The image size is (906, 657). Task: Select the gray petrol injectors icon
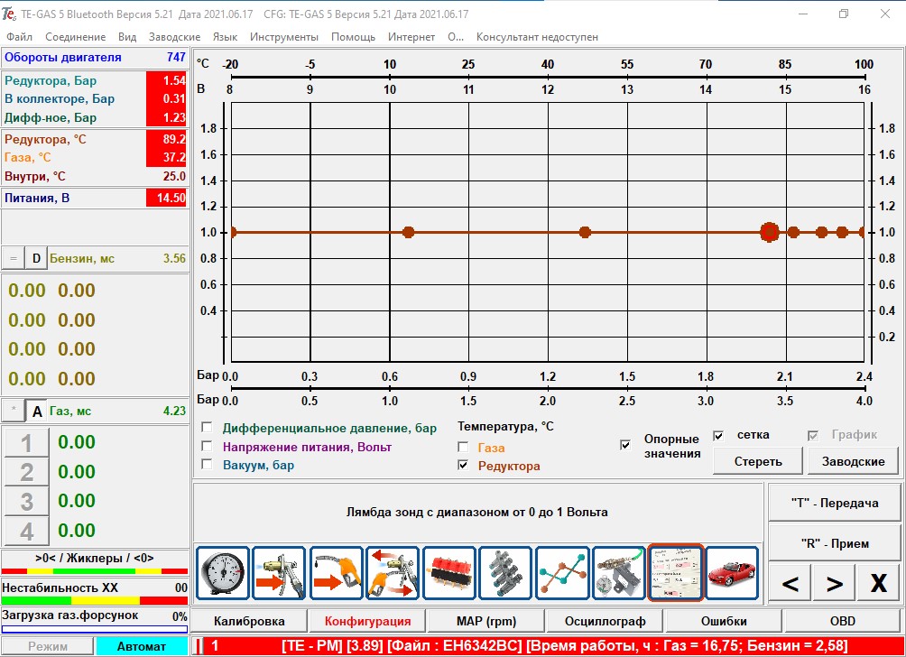tap(505, 573)
